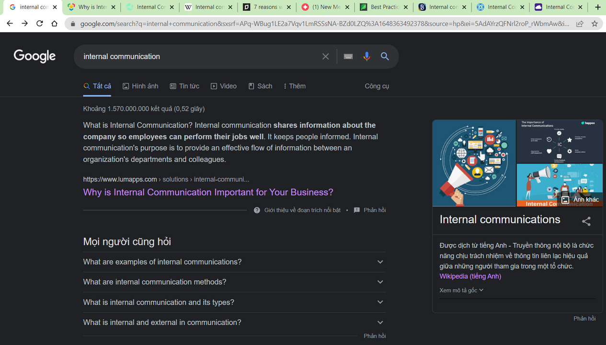Go back using the back arrow

[11, 23]
